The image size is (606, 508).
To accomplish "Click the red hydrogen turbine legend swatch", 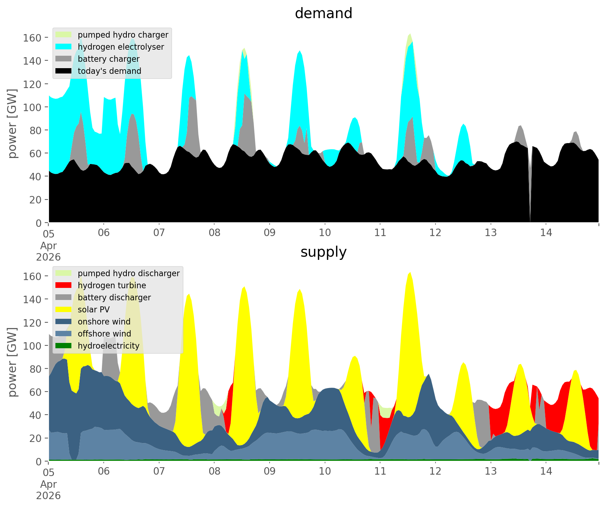I will point(64,285).
